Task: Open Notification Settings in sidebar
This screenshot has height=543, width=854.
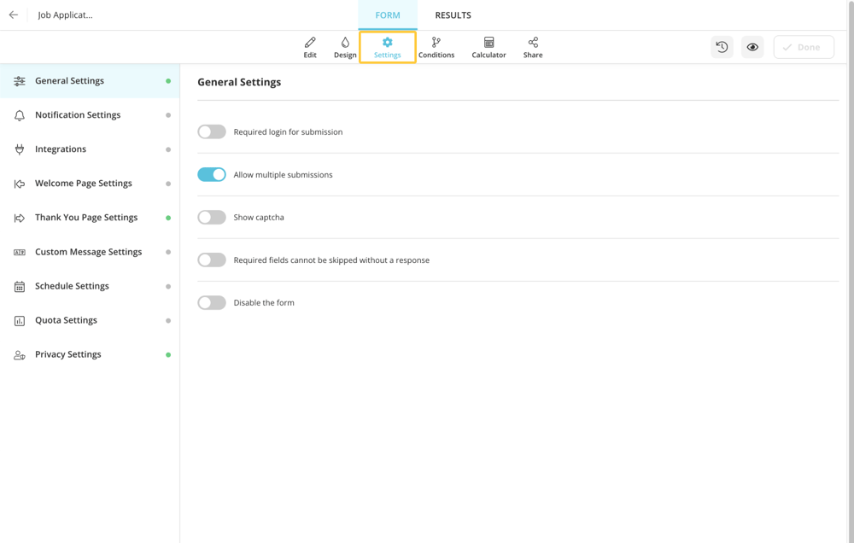Action: click(x=78, y=115)
